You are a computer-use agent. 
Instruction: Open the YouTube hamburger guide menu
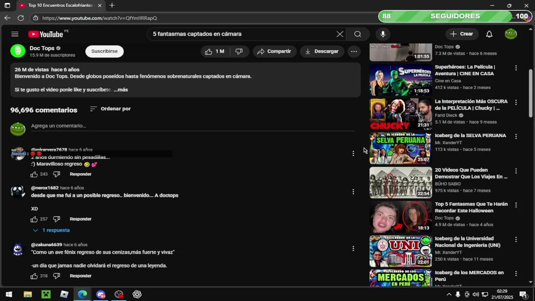click(x=15, y=34)
